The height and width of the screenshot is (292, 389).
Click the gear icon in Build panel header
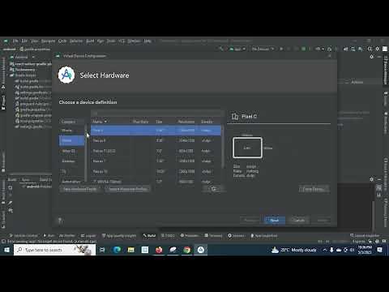click(371, 179)
